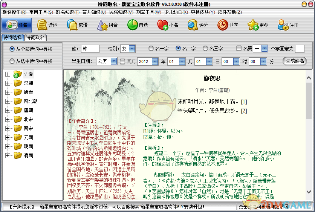
Task: Open the 更换皮肤(Y) menu
Action: tap(203, 12)
